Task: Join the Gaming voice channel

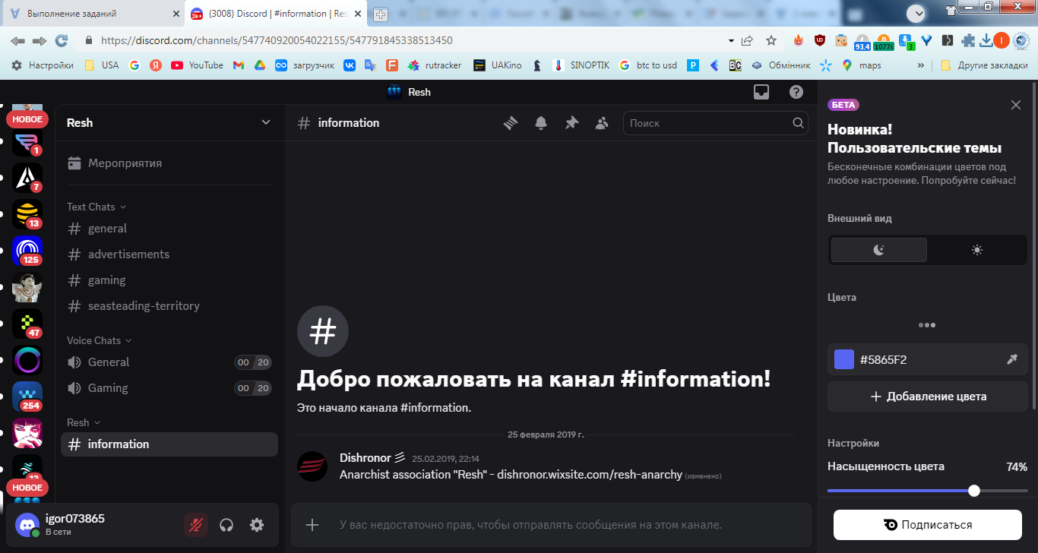Action: 169,388
